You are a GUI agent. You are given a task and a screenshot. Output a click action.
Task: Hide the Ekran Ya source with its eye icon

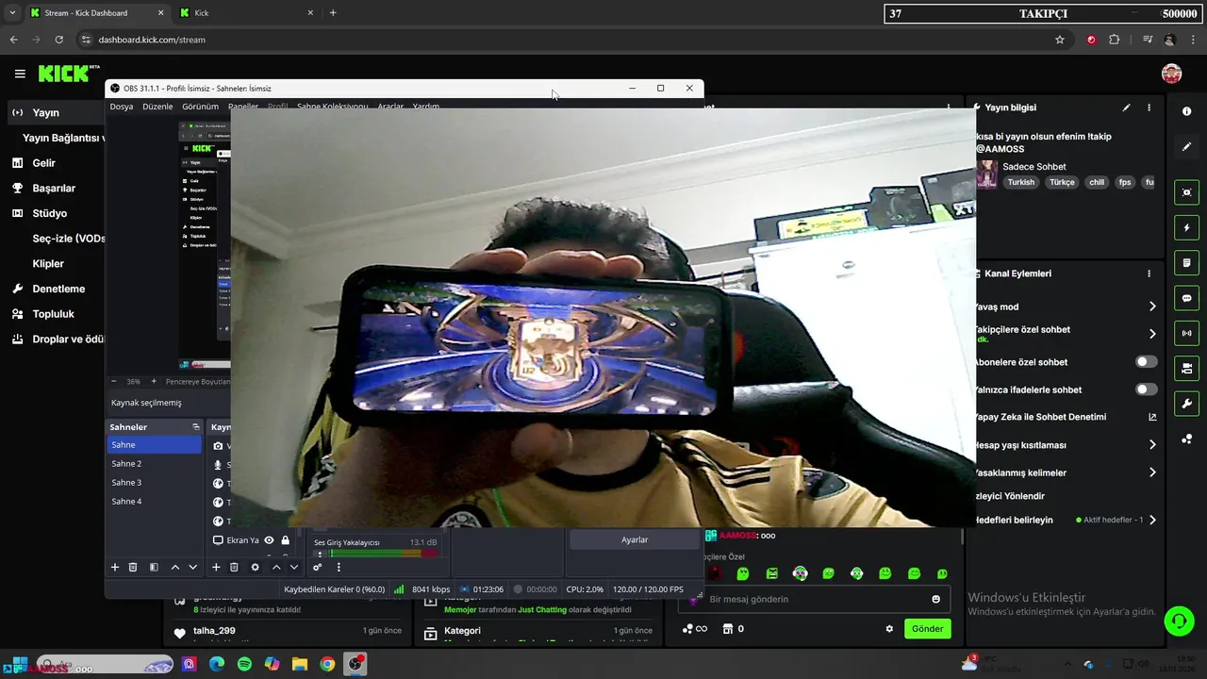(x=269, y=540)
